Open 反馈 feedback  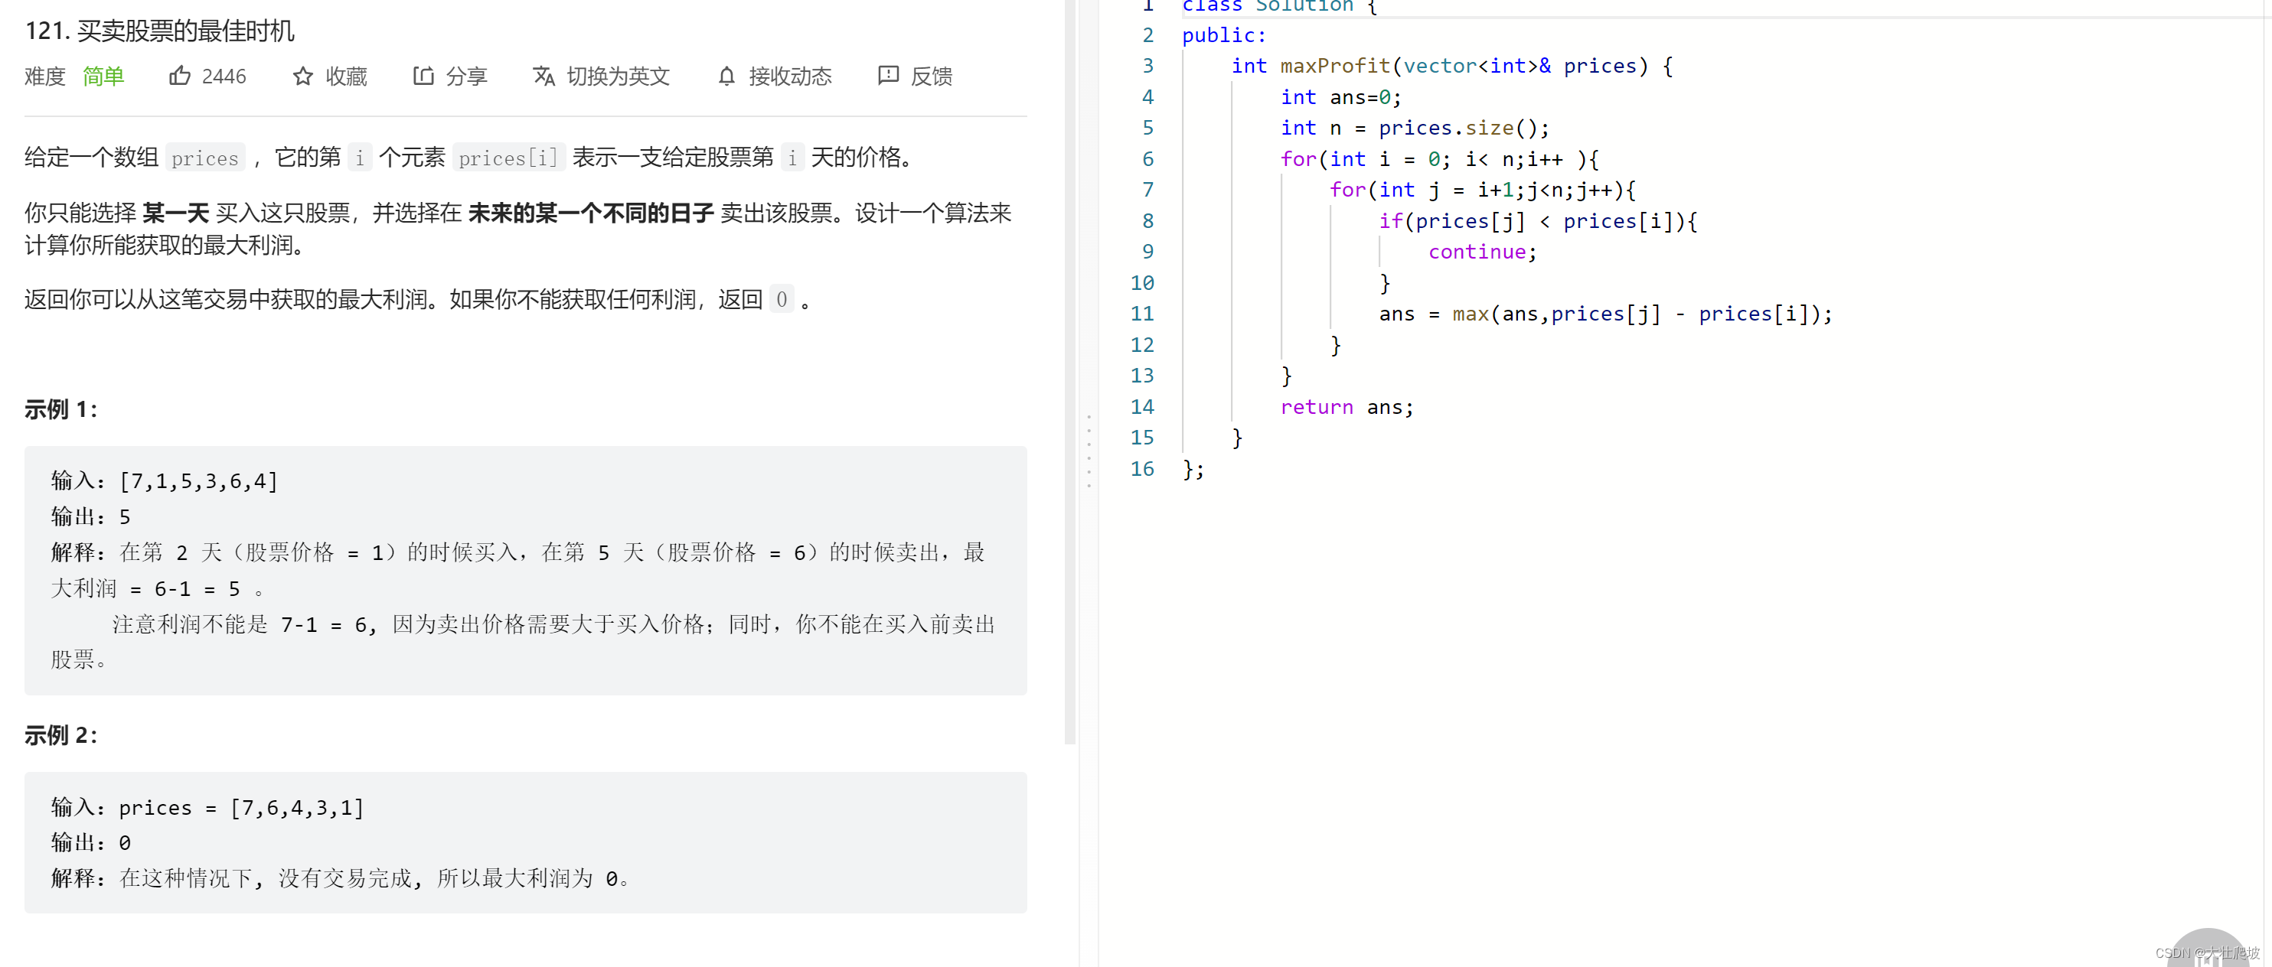(x=932, y=77)
